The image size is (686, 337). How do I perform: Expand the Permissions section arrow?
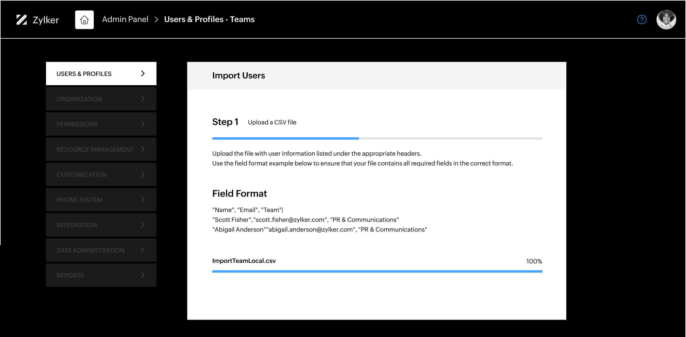pos(142,124)
